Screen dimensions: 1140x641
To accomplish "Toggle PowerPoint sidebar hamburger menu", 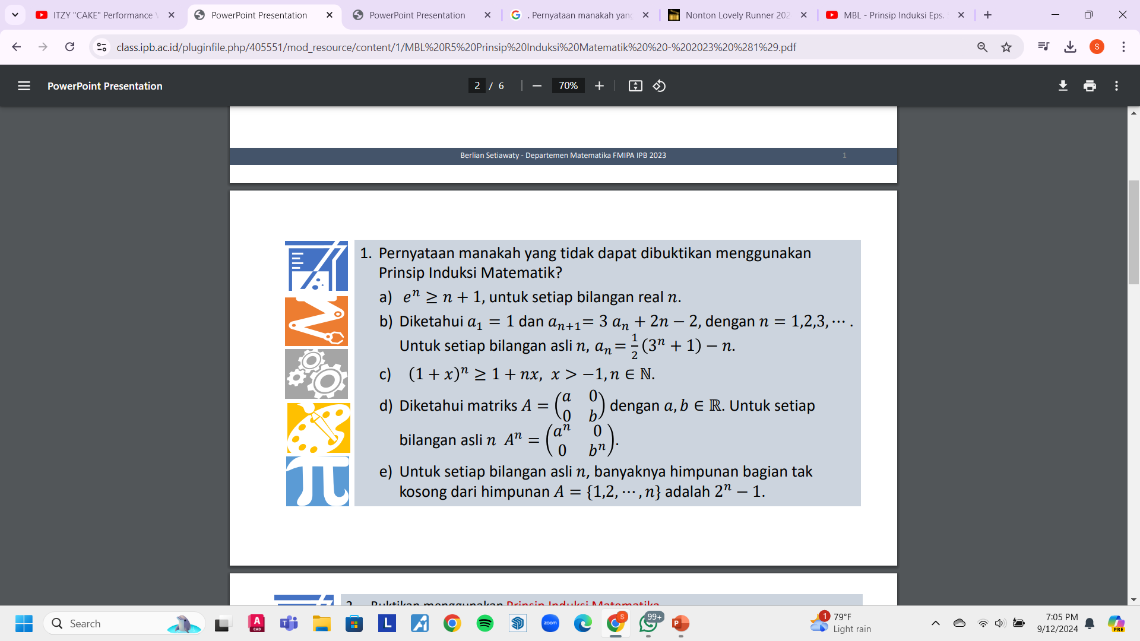I will (x=24, y=86).
